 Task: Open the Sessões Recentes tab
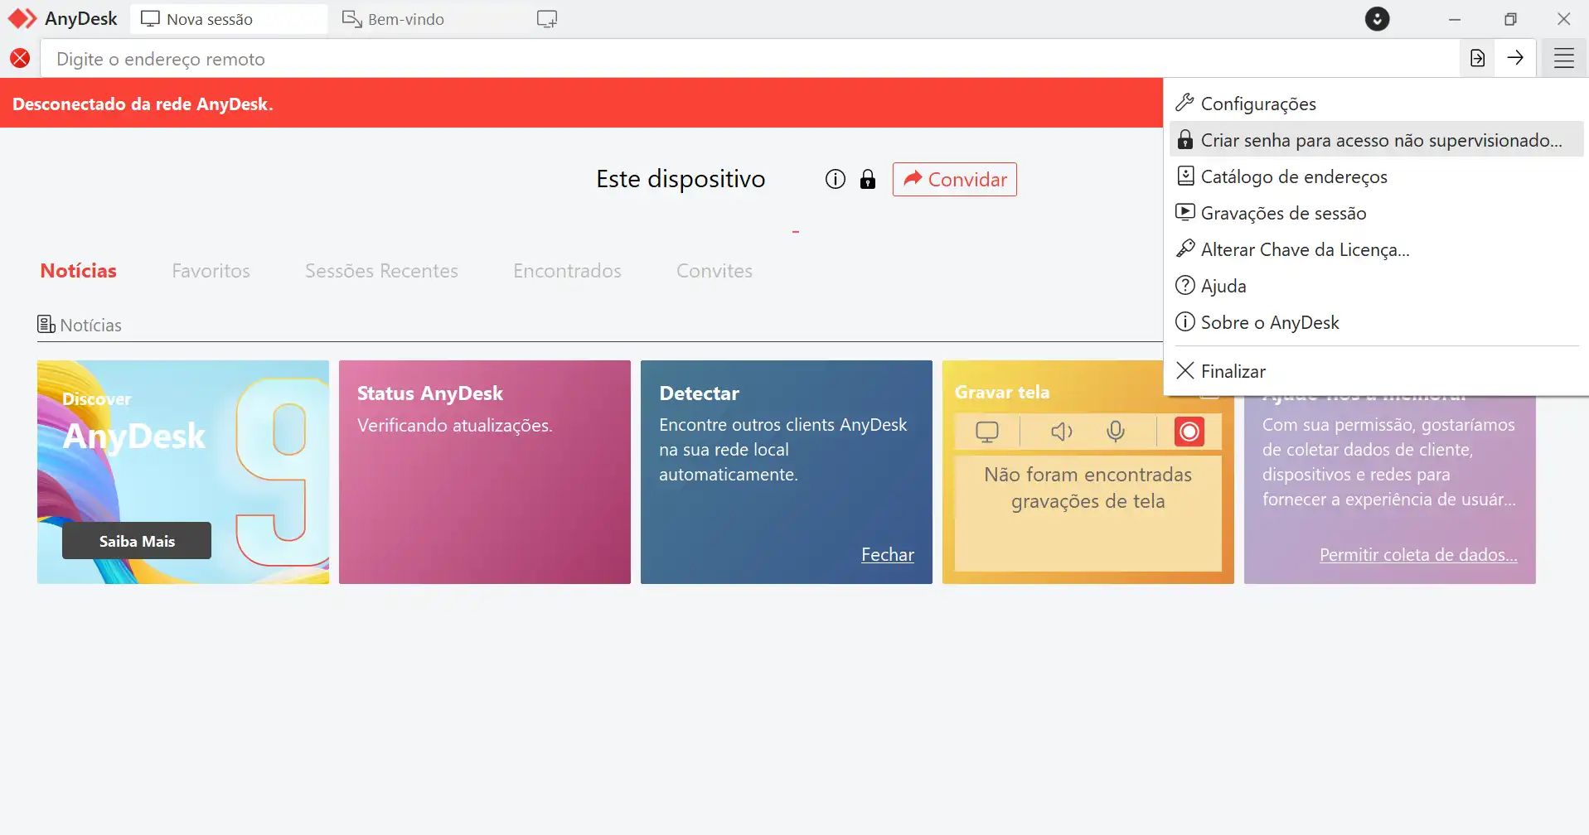[381, 271]
